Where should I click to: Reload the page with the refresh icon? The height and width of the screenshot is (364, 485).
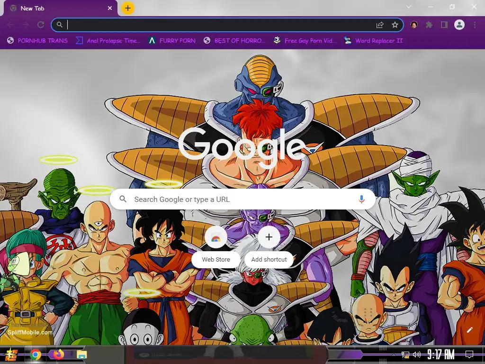[x=41, y=25]
